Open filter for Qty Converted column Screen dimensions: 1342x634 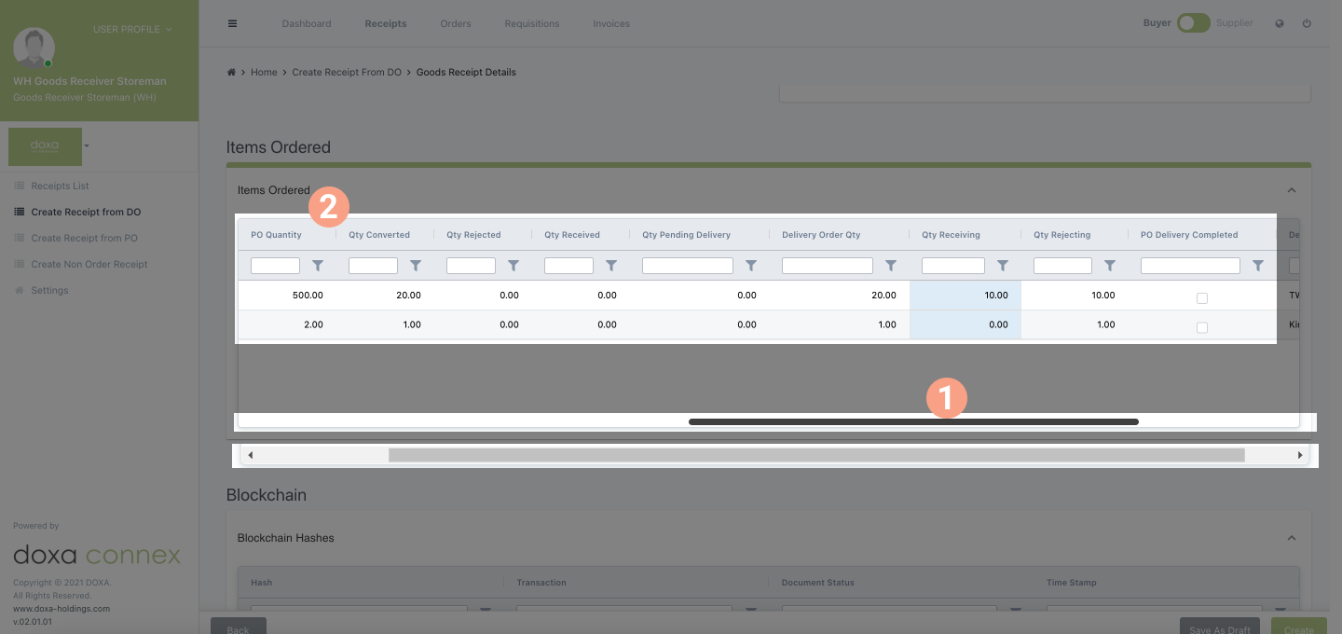point(416,266)
